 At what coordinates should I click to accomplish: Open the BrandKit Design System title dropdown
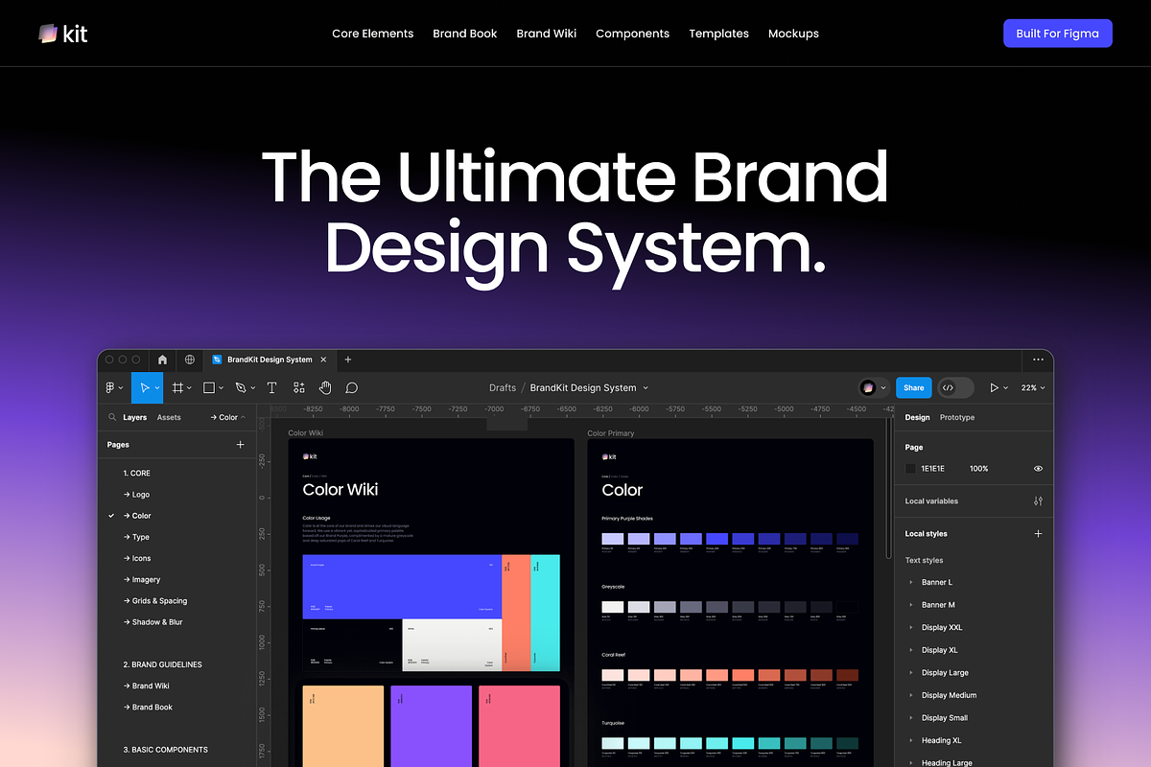[x=646, y=387]
